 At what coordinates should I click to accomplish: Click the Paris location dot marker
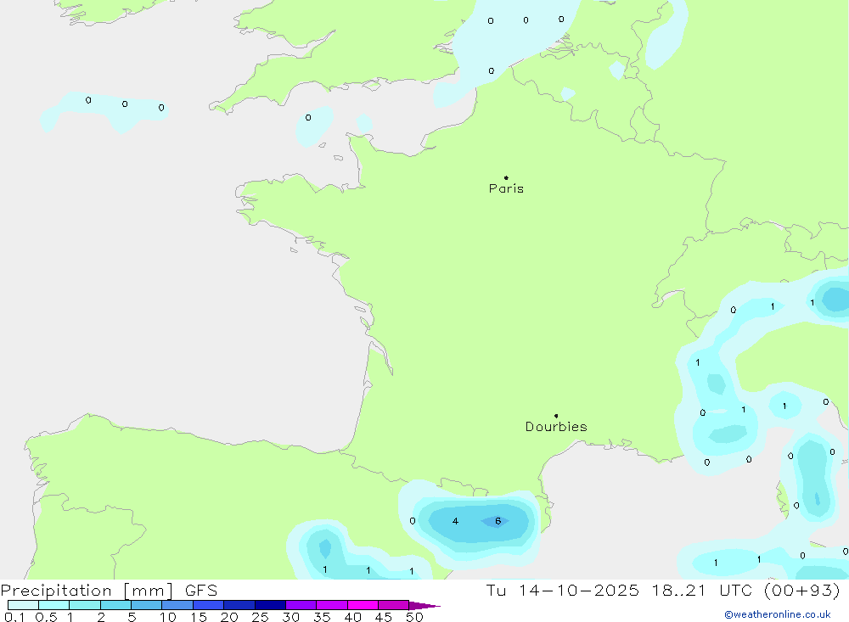506,177
